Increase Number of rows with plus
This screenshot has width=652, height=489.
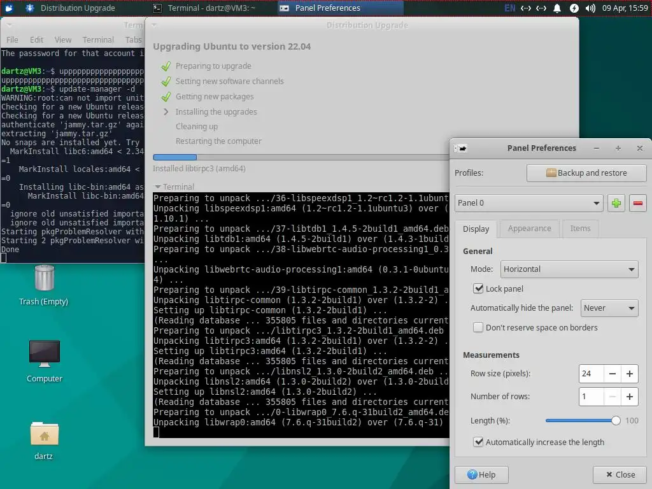coord(630,397)
